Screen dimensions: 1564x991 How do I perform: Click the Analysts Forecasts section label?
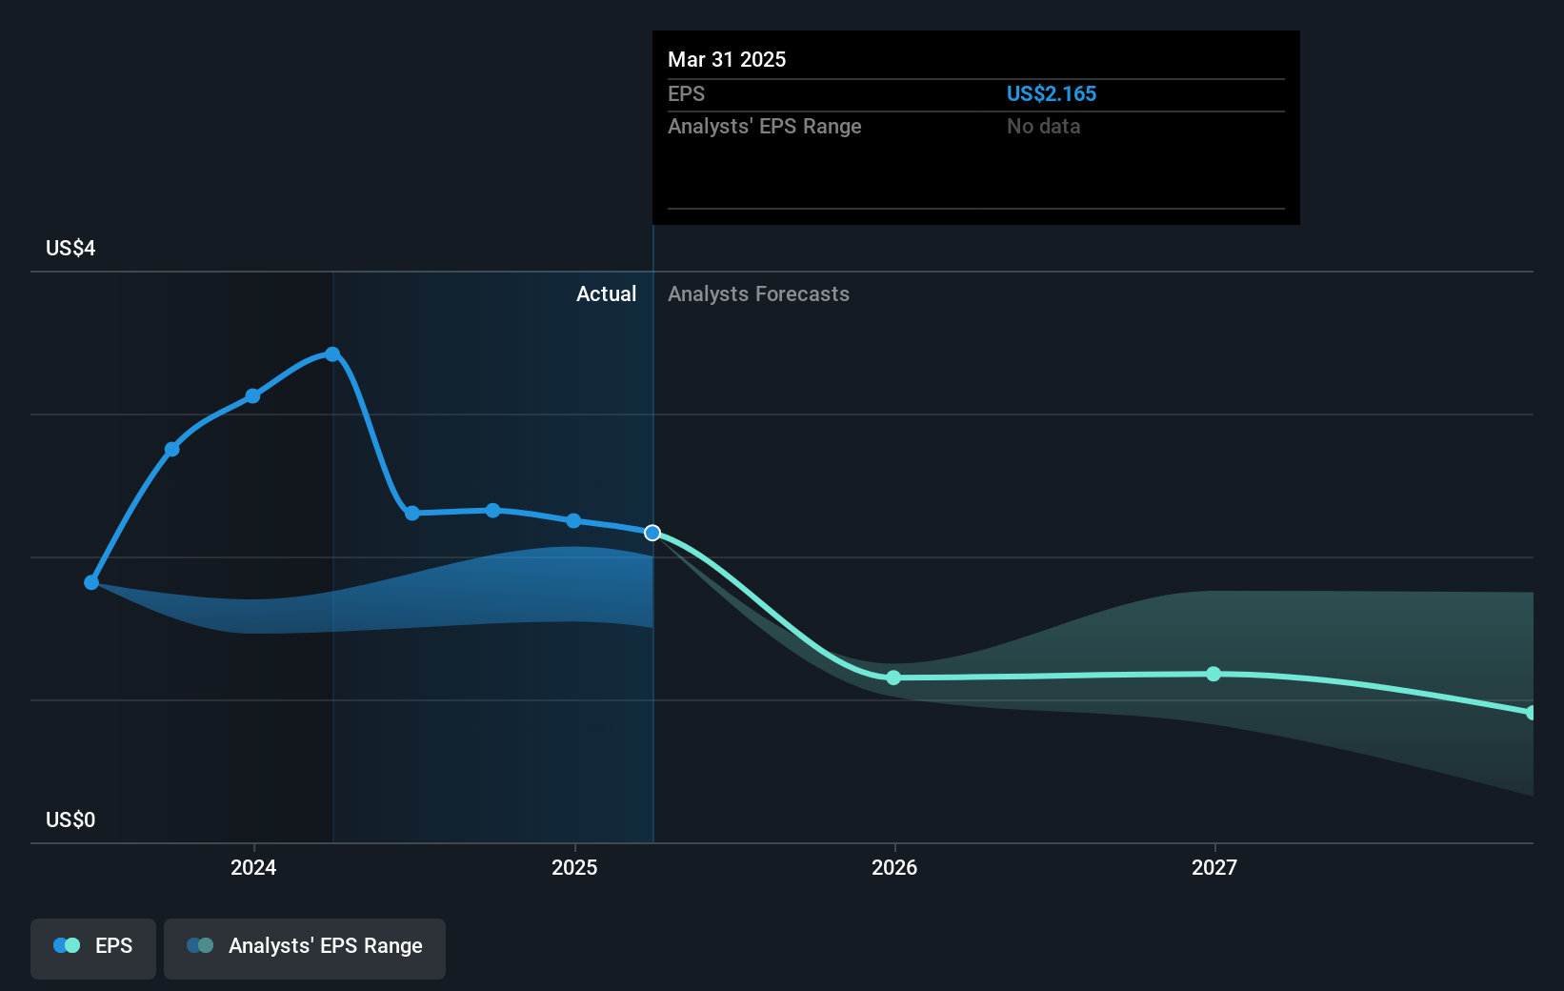758,293
